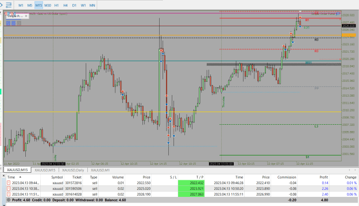The image size is (359, 206).
Task: Click the first blue panel button on chart
Action: (x=8, y=23)
